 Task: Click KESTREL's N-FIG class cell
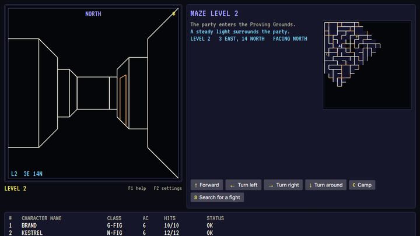[x=115, y=233]
